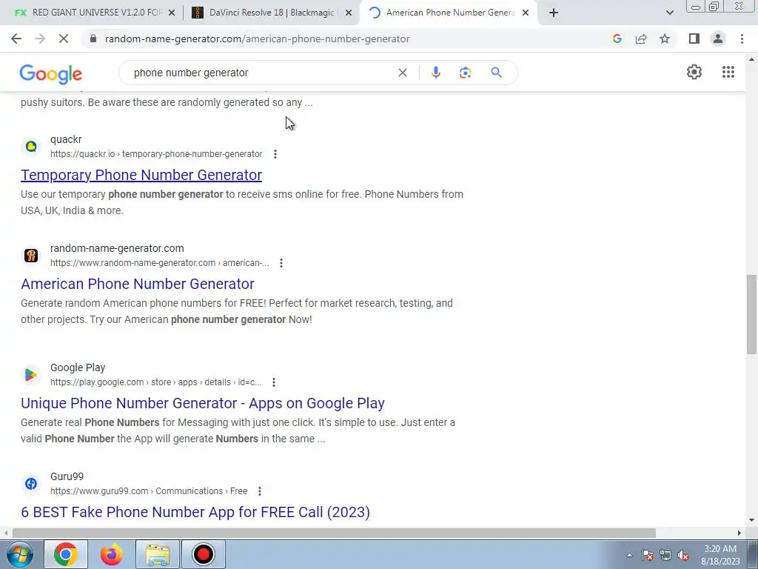
Task: Open the volume control tray icon
Action: click(x=683, y=556)
